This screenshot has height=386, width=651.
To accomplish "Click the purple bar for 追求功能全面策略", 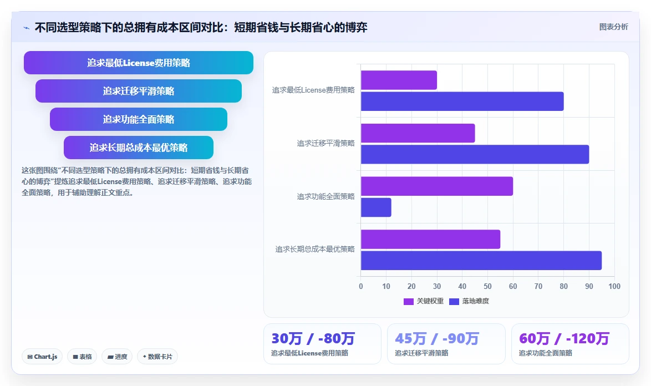I will (x=437, y=186).
